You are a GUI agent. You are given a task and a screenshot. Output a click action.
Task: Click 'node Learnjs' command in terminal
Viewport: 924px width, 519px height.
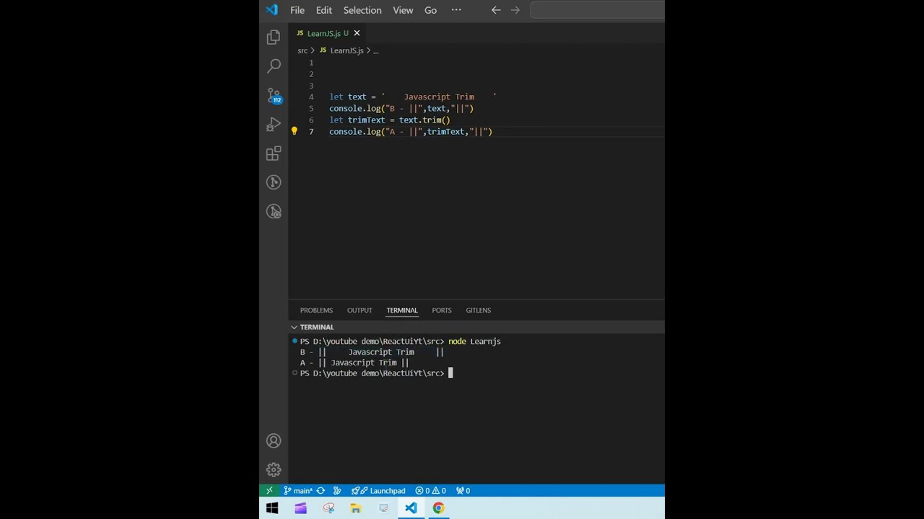pos(474,341)
